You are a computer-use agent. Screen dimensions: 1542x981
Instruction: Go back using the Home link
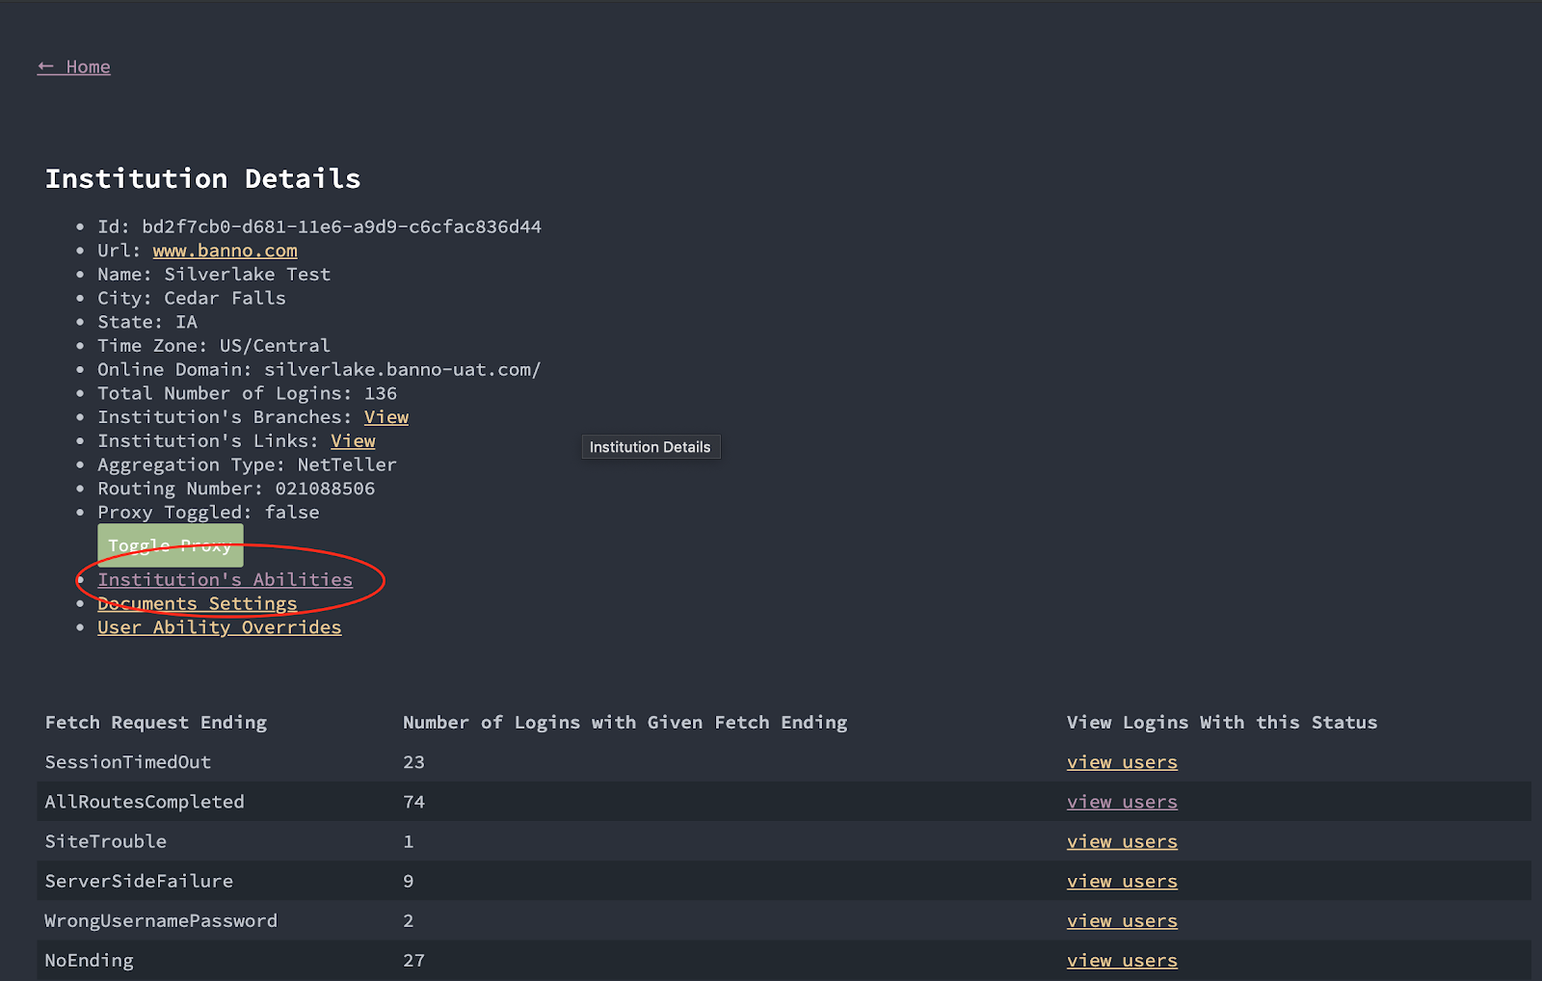74,66
